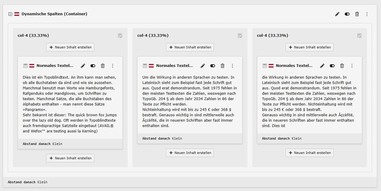381x191 pixels.
Task: Edit the first column's text element with pencil
Action: (83, 66)
